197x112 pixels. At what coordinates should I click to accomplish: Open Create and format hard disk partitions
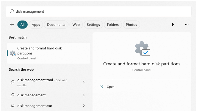pos(39,51)
